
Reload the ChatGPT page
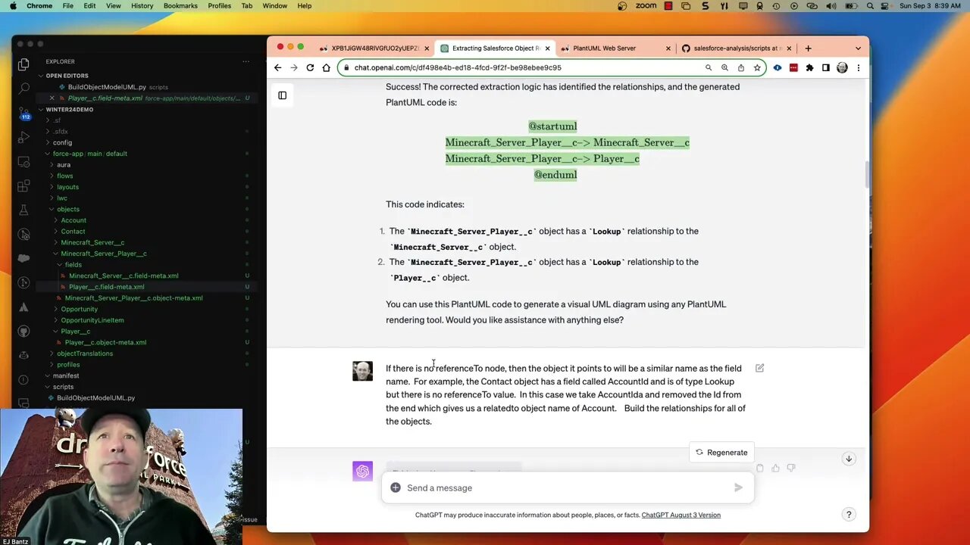click(x=310, y=67)
